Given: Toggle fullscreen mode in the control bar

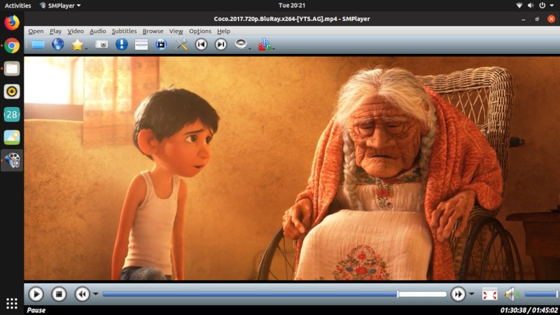Looking at the screenshot, I should click(490, 294).
